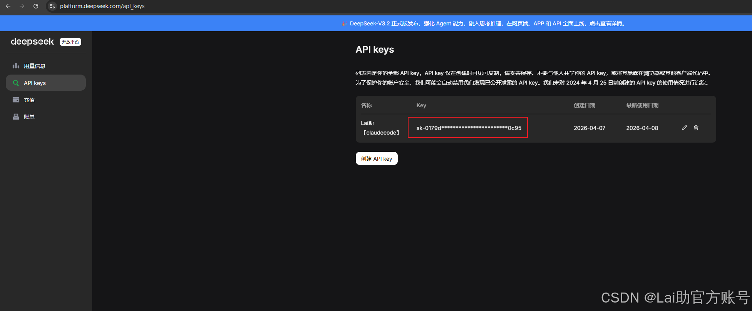This screenshot has width=752, height=311.
Task: Click the deepseek logo
Action: 32,42
